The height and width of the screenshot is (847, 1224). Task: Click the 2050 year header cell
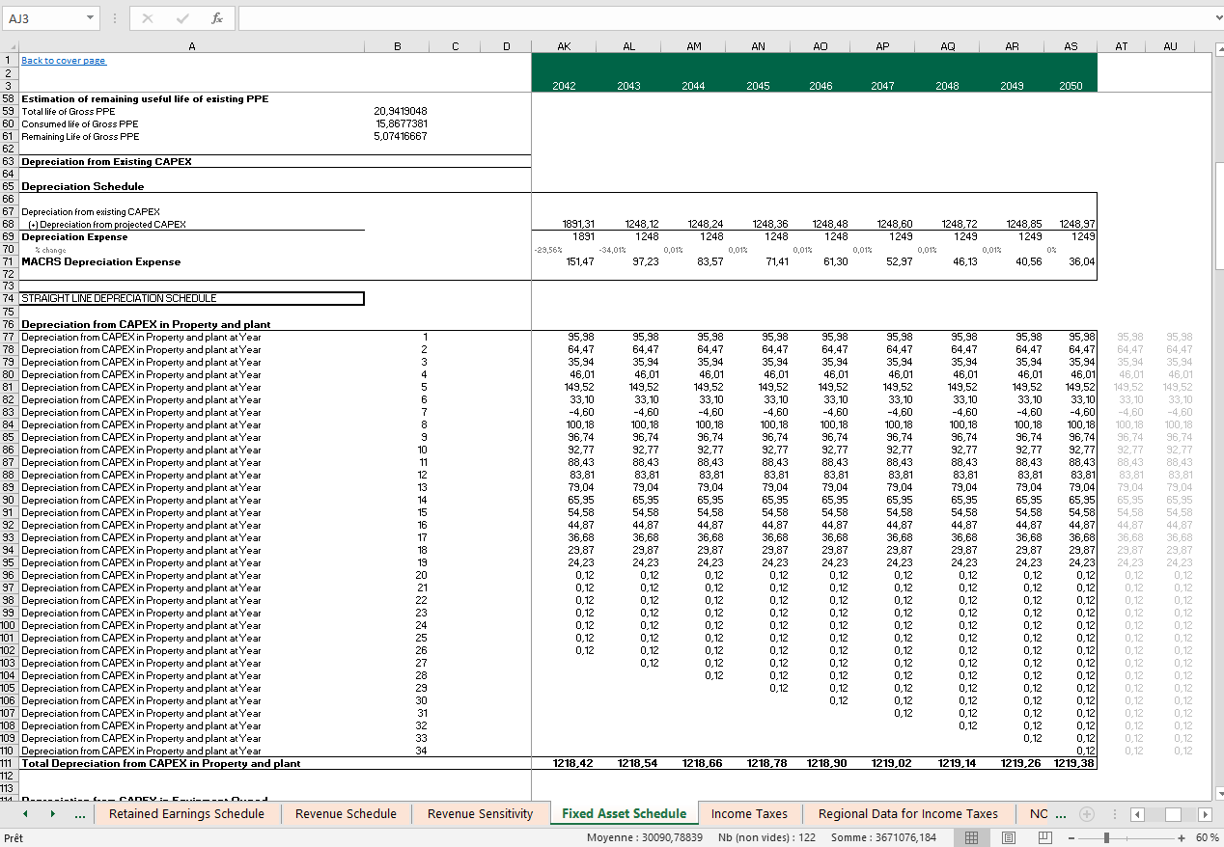(1071, 86)
